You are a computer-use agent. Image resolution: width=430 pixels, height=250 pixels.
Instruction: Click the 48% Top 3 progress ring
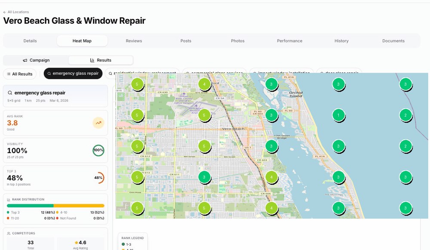(x=98, y=178)
